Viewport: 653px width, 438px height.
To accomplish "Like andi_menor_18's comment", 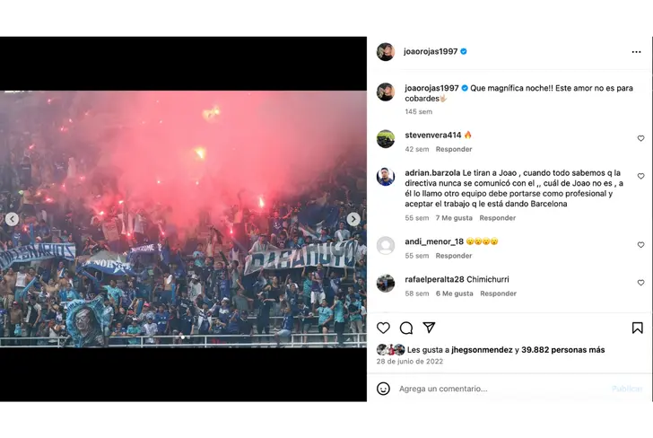I will coord(640,245).
